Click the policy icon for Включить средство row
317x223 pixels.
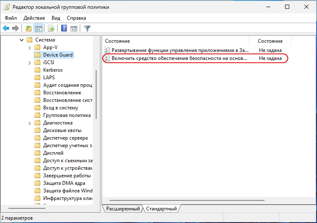(107, 58)
